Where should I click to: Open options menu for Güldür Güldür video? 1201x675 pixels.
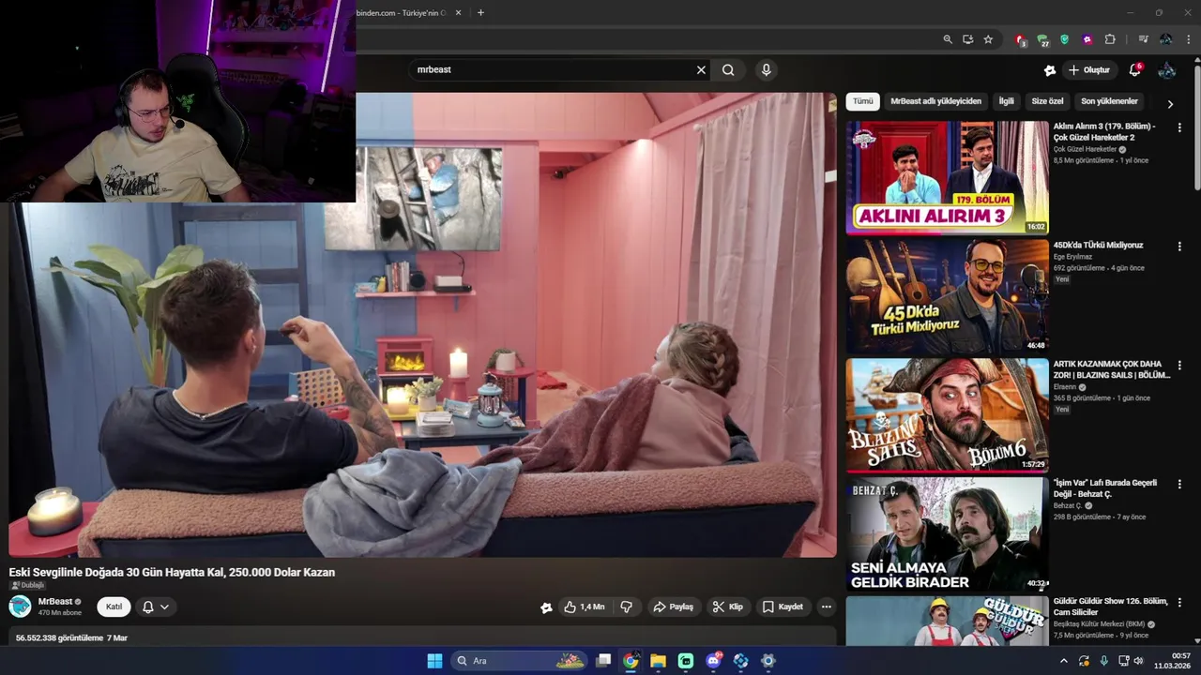1179,604
